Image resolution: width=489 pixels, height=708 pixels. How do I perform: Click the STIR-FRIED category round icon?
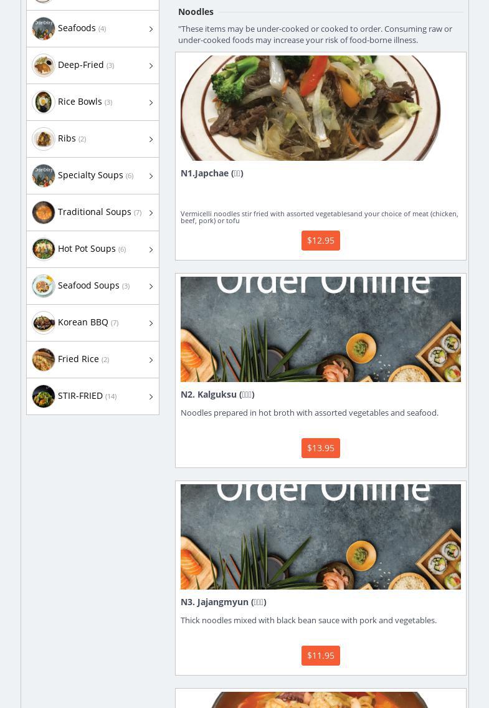(x=44, y=396)
